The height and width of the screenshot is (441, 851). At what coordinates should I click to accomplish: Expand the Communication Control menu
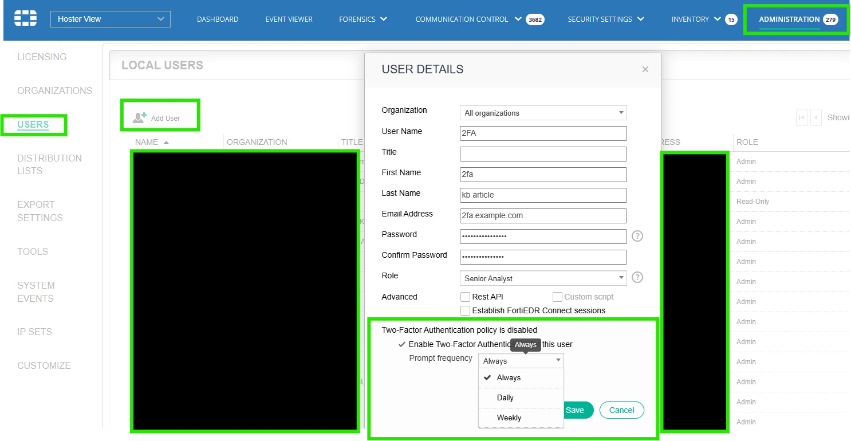(x=518, y=19)
